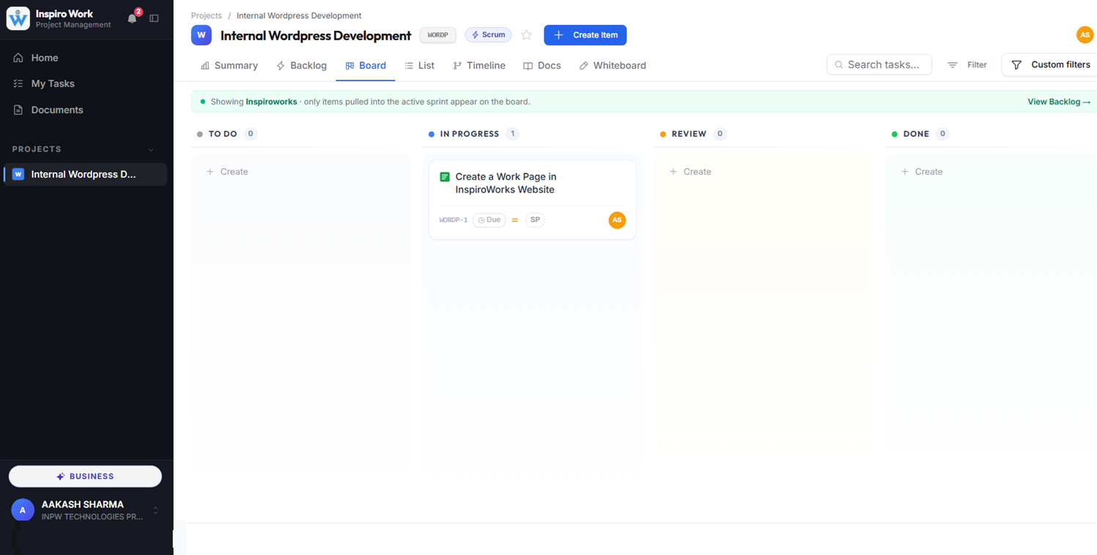Click the Create Item button
Image resolution: width=1097 pixels, height=555 pixels.
click(x=586, y=35)
